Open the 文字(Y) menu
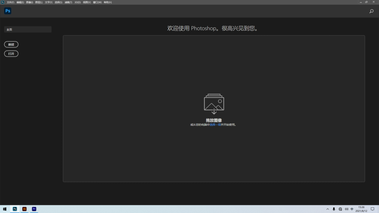 coord(48,2)
